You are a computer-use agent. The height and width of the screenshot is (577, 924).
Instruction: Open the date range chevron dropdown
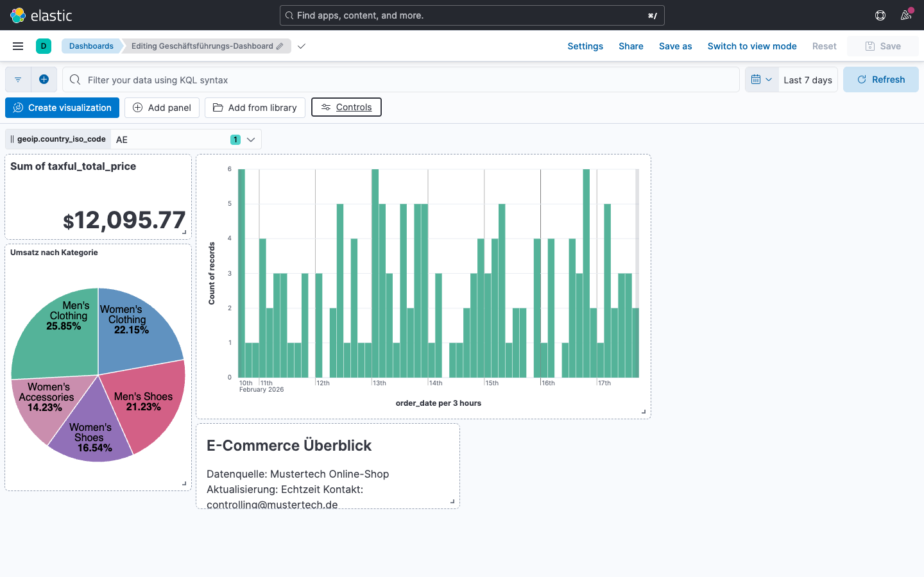[768, 79]
